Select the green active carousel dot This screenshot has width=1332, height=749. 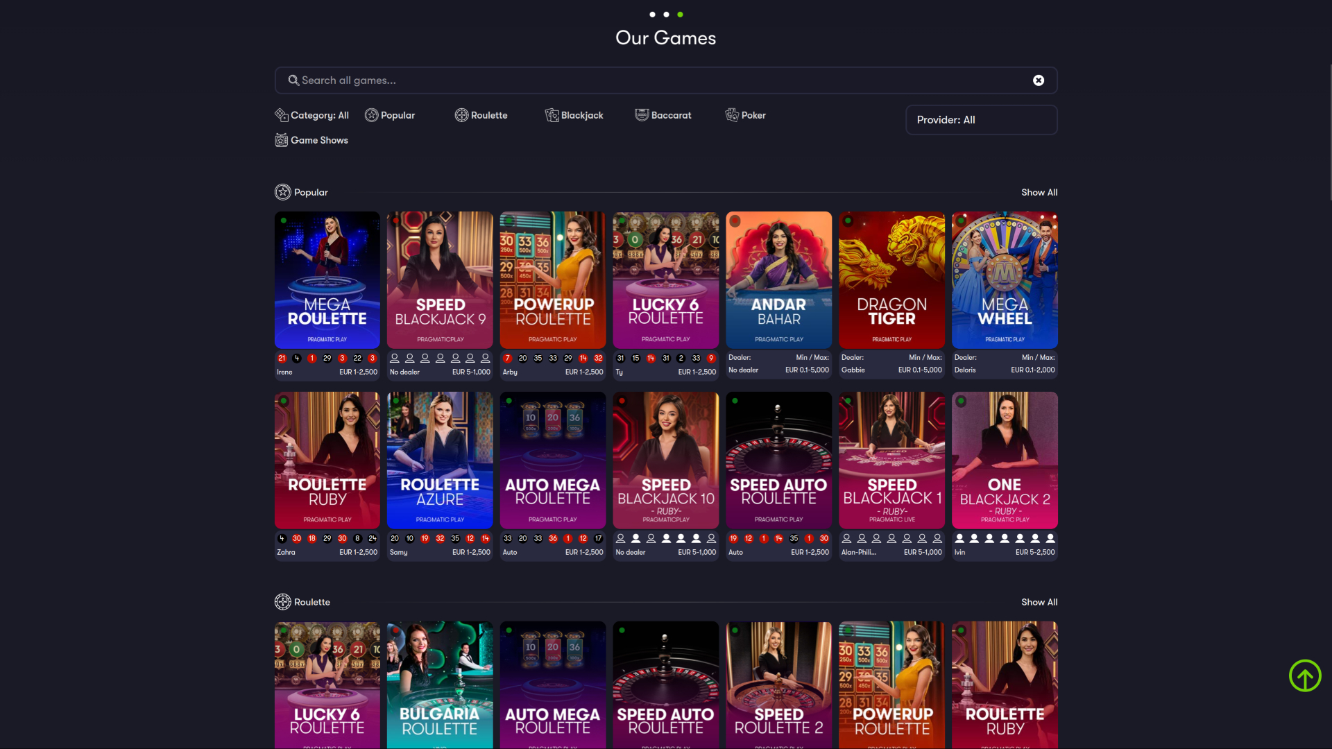680,14
